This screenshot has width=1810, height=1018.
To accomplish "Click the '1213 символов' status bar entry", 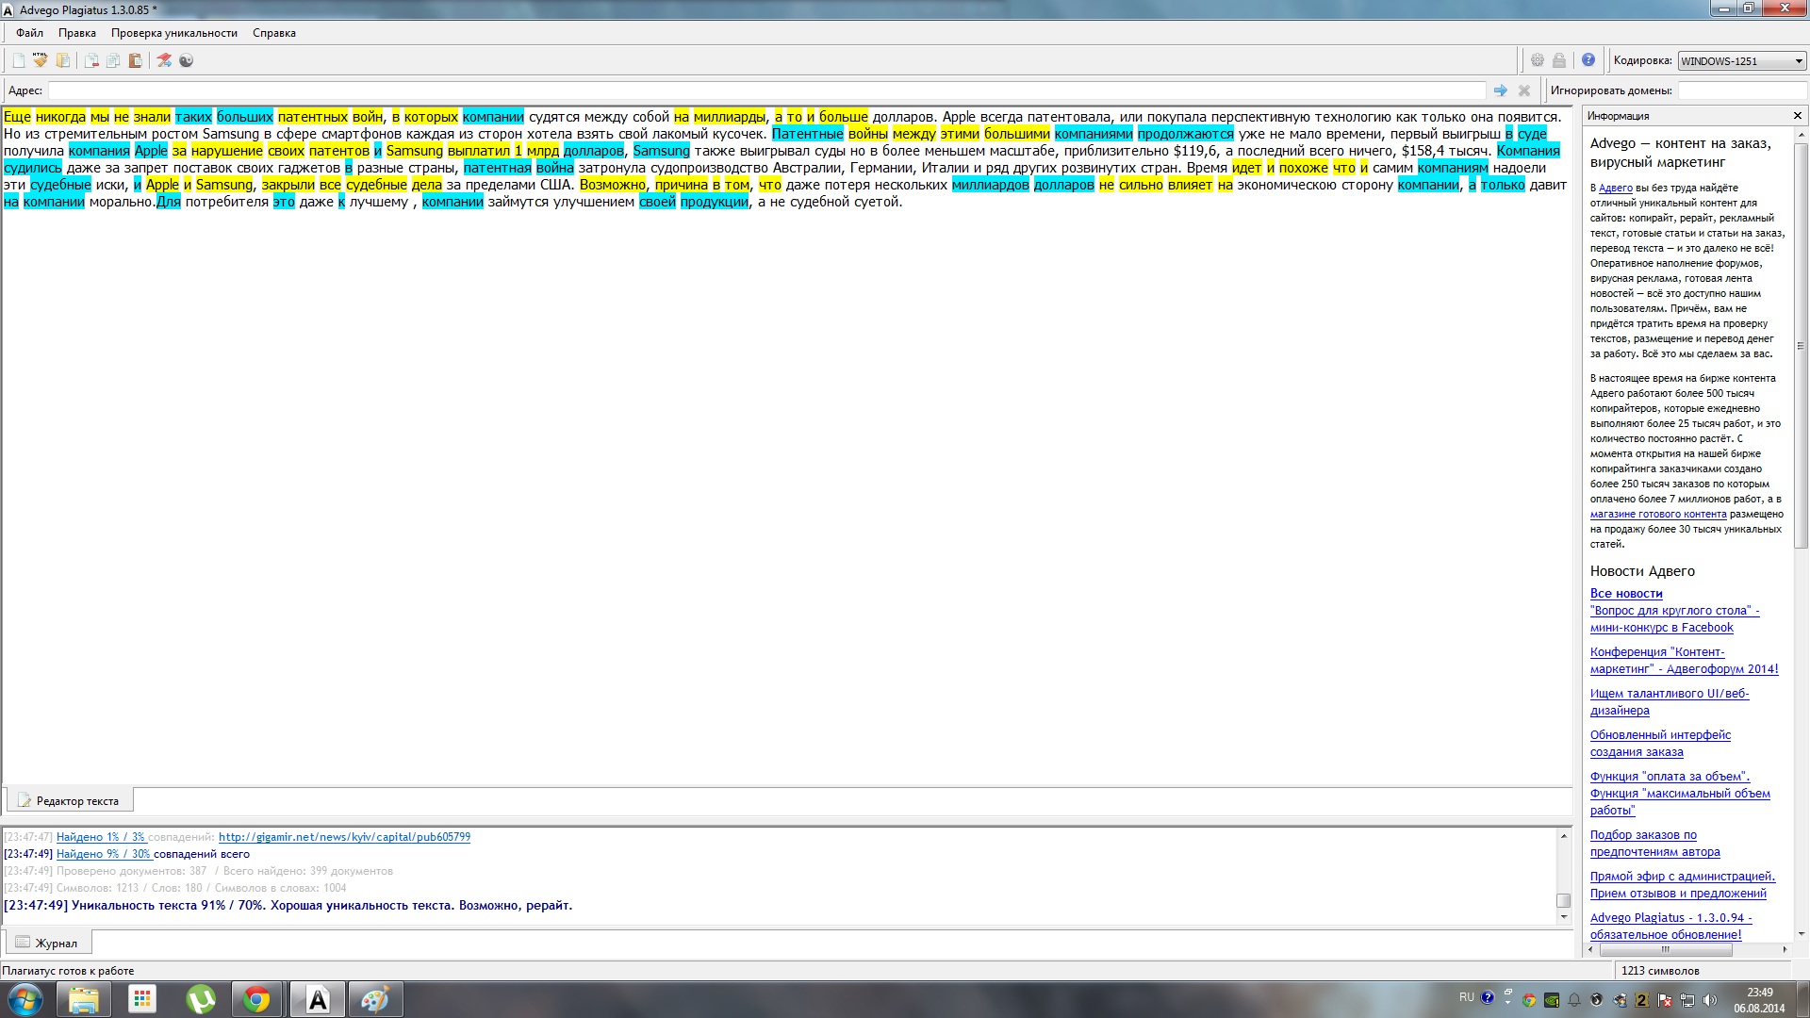I will [x=1660, y=971].
